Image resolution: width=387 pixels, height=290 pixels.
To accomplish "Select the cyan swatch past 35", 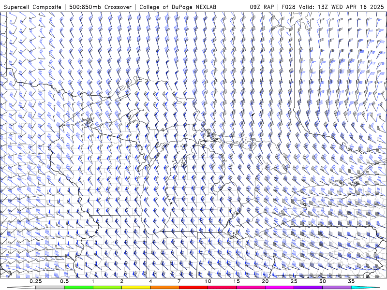I will coord(365,288).
